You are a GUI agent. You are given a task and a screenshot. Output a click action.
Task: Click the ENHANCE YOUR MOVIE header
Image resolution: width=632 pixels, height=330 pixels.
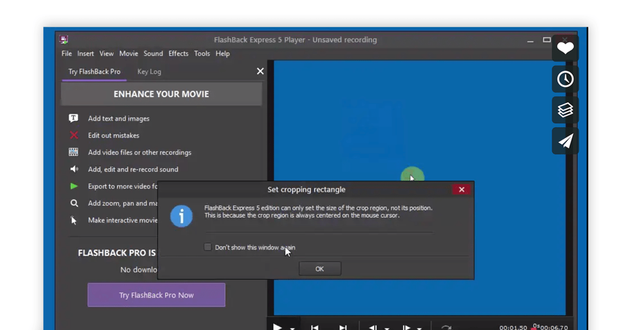[161, 94]
